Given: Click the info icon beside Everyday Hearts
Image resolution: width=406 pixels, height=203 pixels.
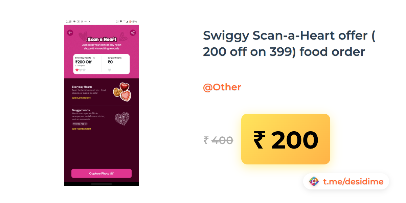Looking at the screenshot, I should tap(94, 58).
